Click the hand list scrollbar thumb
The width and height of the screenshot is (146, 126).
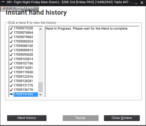[x=40, y=87]
